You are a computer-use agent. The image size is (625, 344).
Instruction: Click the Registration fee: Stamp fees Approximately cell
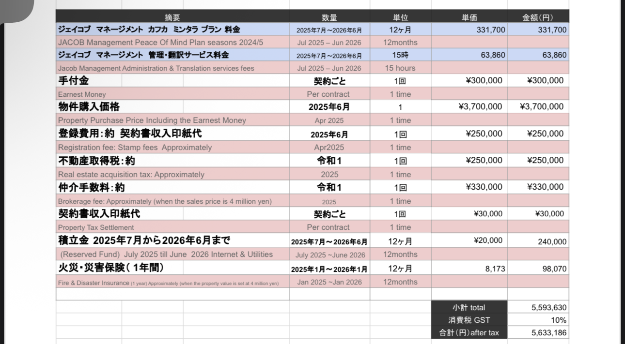(x=172, y=147)
